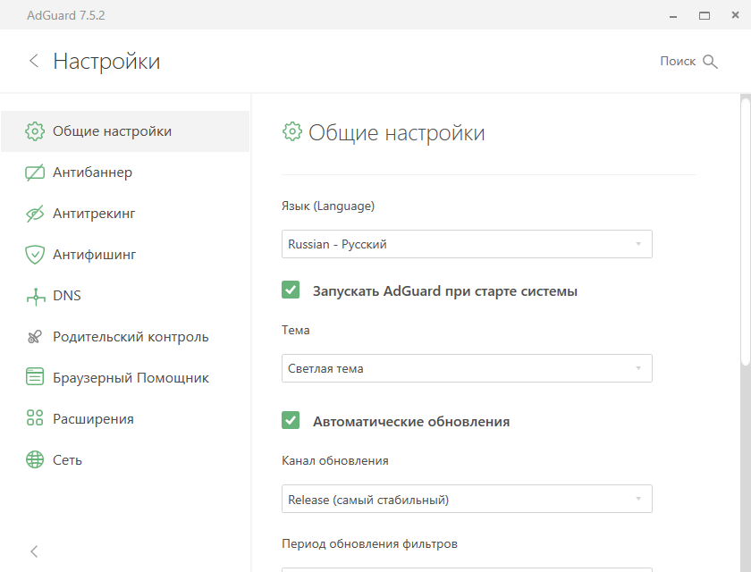Go back using arrow beside Настройки

click(34, 61)
